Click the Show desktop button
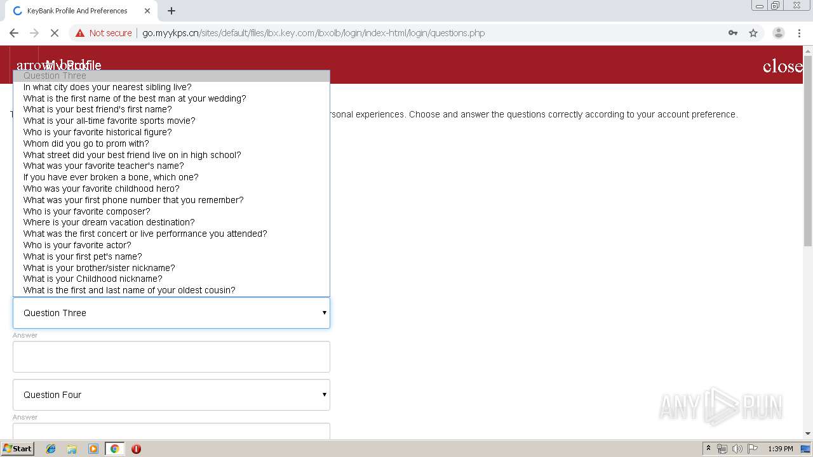The width and height of the screenshot is (813, 457). 806,449
